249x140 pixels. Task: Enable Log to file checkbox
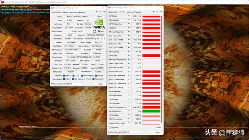coord(110,128)
